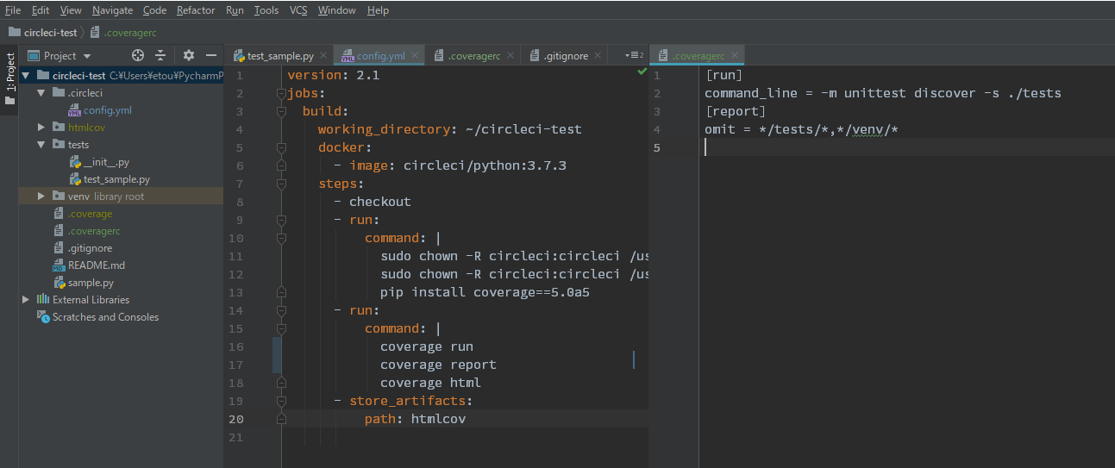The height and width of the screenshot is (468, 1115).
Task: Click 'path: htmlcov' on line 20
Action: (x=416, y=419)
